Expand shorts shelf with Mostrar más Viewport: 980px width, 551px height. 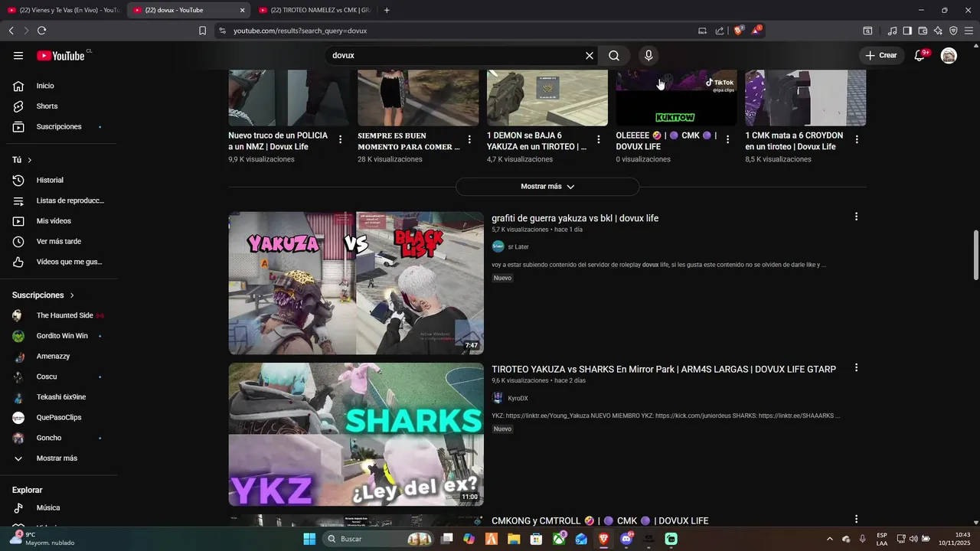(x=547, y=187)
